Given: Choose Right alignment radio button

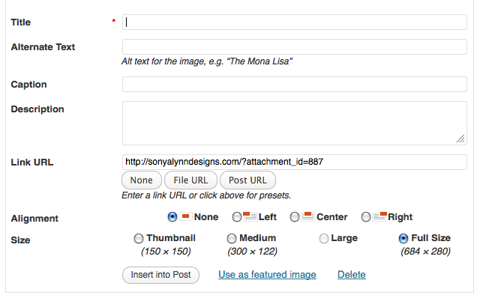Looking at the screenshot, I should coord(366,217).
